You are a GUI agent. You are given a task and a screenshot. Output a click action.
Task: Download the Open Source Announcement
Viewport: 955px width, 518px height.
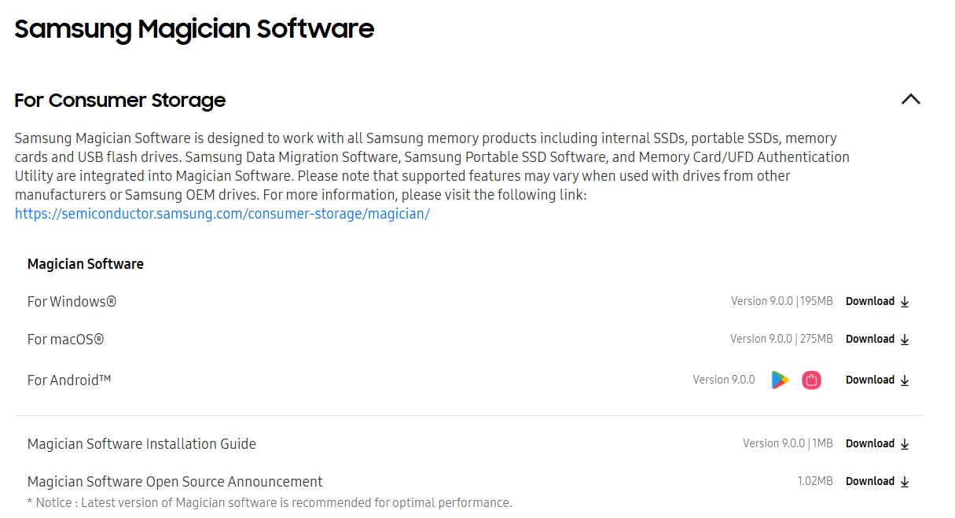(877, 482)
